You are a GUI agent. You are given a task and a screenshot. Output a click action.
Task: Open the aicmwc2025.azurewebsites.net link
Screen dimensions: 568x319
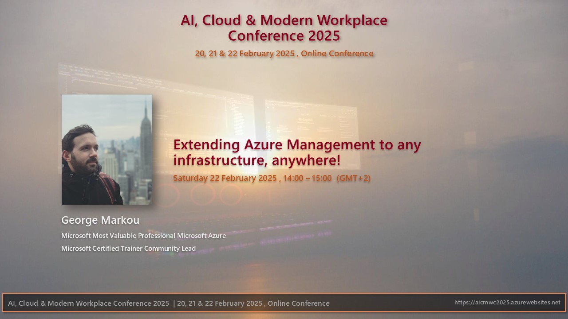(507, 303)
